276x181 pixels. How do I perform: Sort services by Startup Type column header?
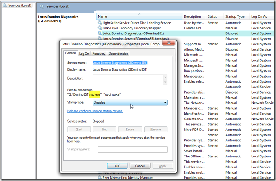236,16
